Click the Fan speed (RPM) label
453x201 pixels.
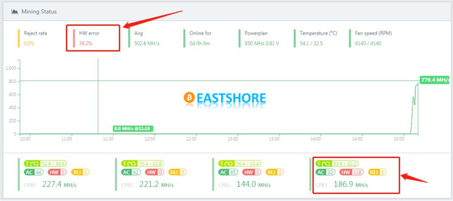[x=373, y=33]
